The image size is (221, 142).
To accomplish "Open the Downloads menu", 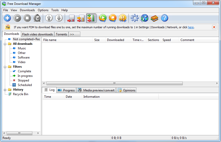I will [x=27, y=10].
